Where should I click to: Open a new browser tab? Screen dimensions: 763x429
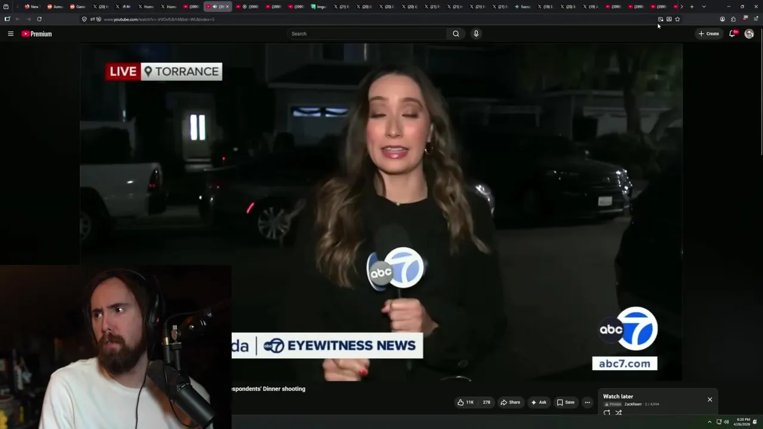[x=691, y=7]
